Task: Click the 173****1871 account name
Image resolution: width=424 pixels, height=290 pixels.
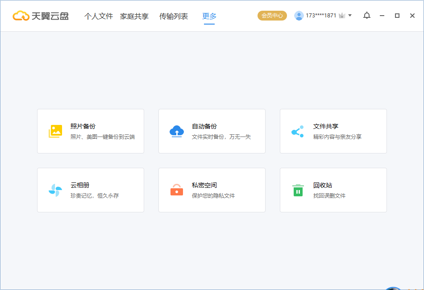Action: pyautogui.click(x=321, y=16)
